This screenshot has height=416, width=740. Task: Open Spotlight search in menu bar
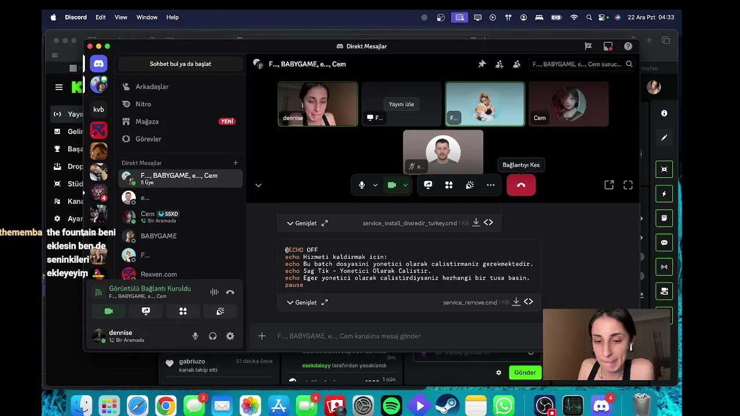589,17
